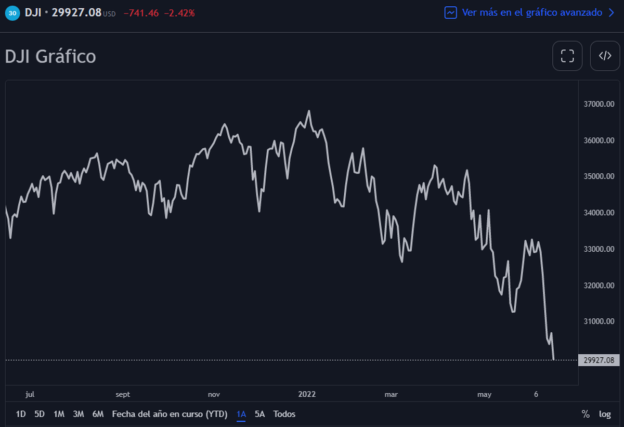This screenshot has height=427, width=624.
Task: Click the 34000.00 price axis label
Action: pos(599,213)
